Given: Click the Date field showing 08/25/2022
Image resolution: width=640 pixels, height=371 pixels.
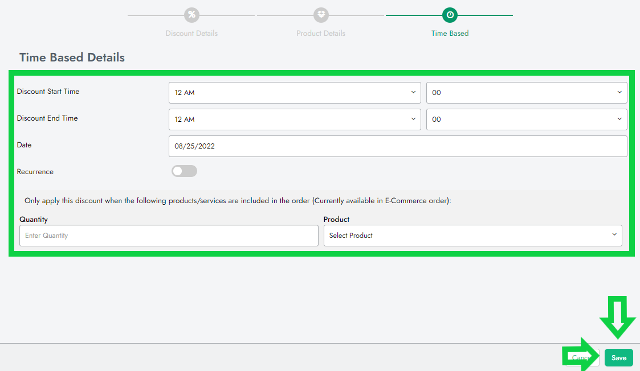Looking at the screenshot, I should pyautogui.click(x=398, y=146).
